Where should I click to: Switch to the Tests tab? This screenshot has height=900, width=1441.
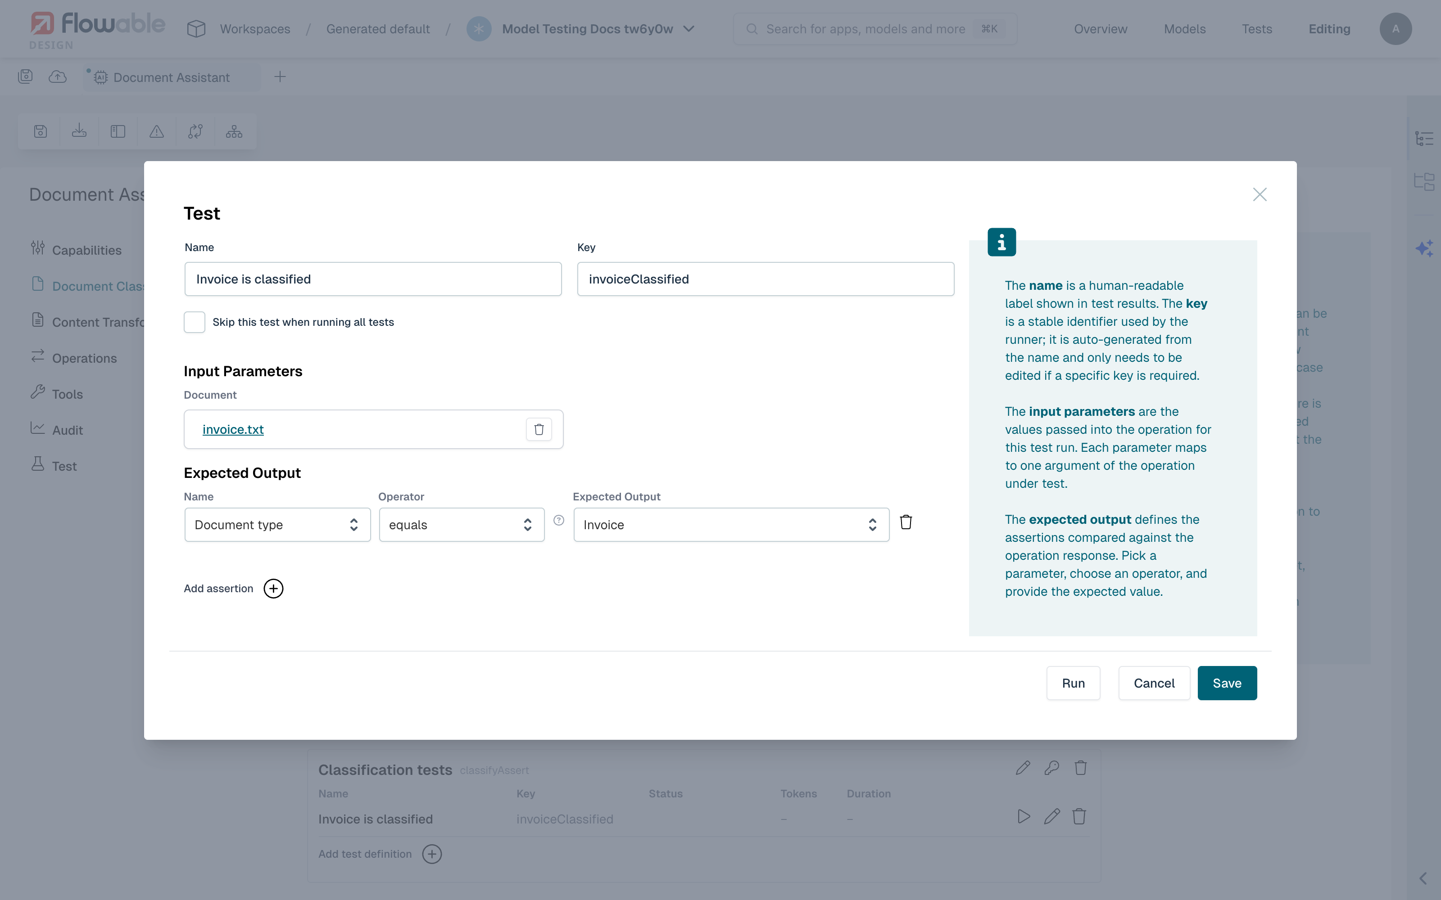1256,28
